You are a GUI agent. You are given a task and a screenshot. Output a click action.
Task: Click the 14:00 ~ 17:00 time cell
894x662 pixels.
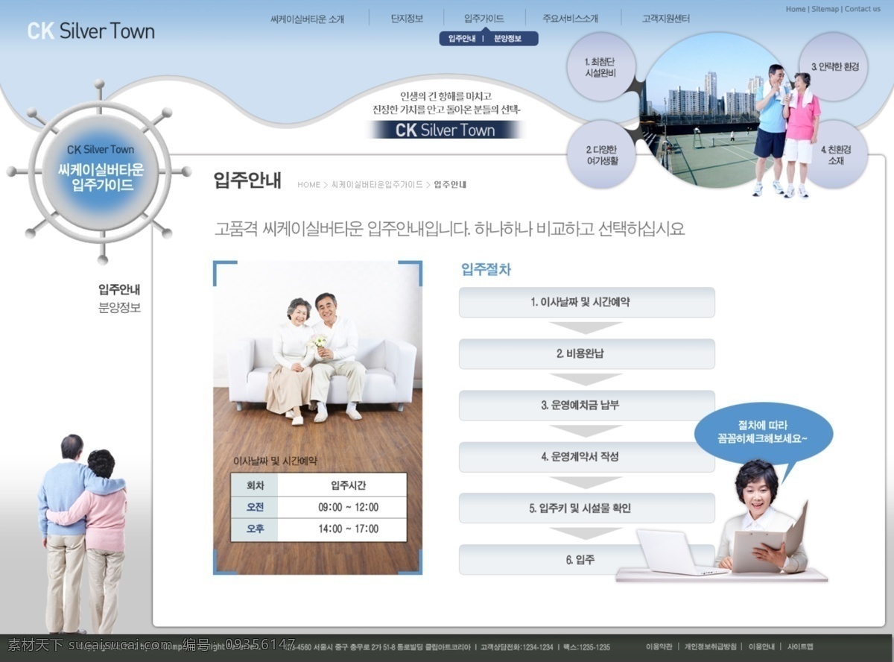pyautogui.click(x=343, y=529)
